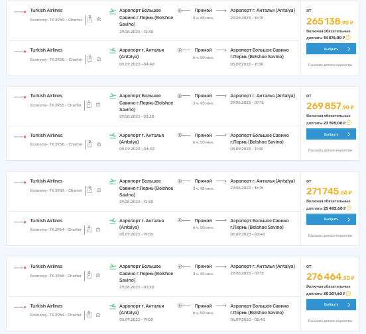Click the Выбрать button for the 269 857,90 ₽ offer
366x334 pixels.
(331, 134)
